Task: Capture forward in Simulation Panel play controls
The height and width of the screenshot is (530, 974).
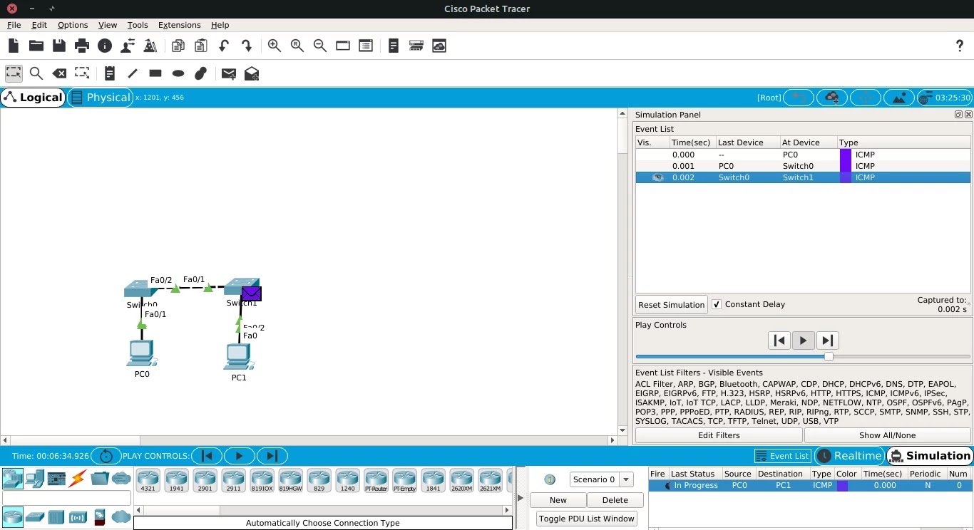Action: pyautogui.click(x=827, y=341)
